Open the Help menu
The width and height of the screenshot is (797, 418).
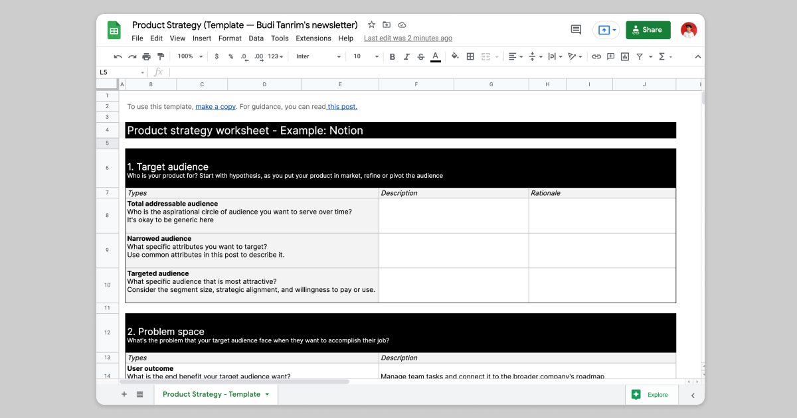[x=346, y=38]
